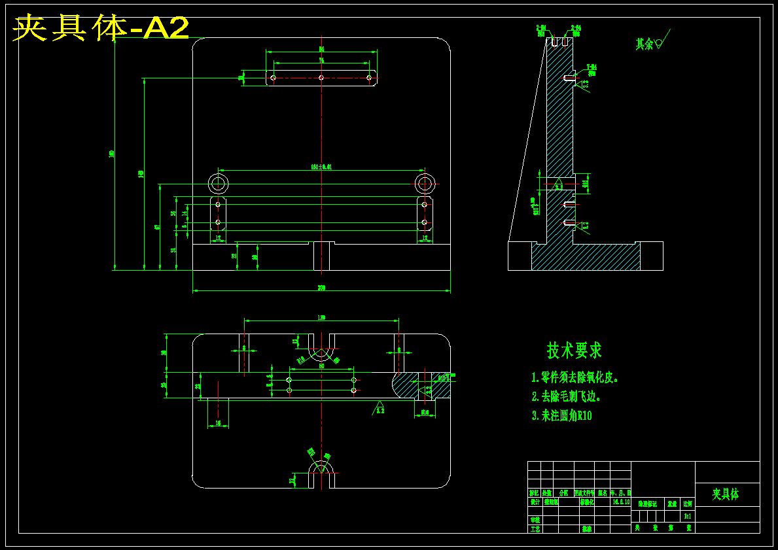Click right large locating hole circle in front view
The image size is (778, 550).
click(424, 184)
